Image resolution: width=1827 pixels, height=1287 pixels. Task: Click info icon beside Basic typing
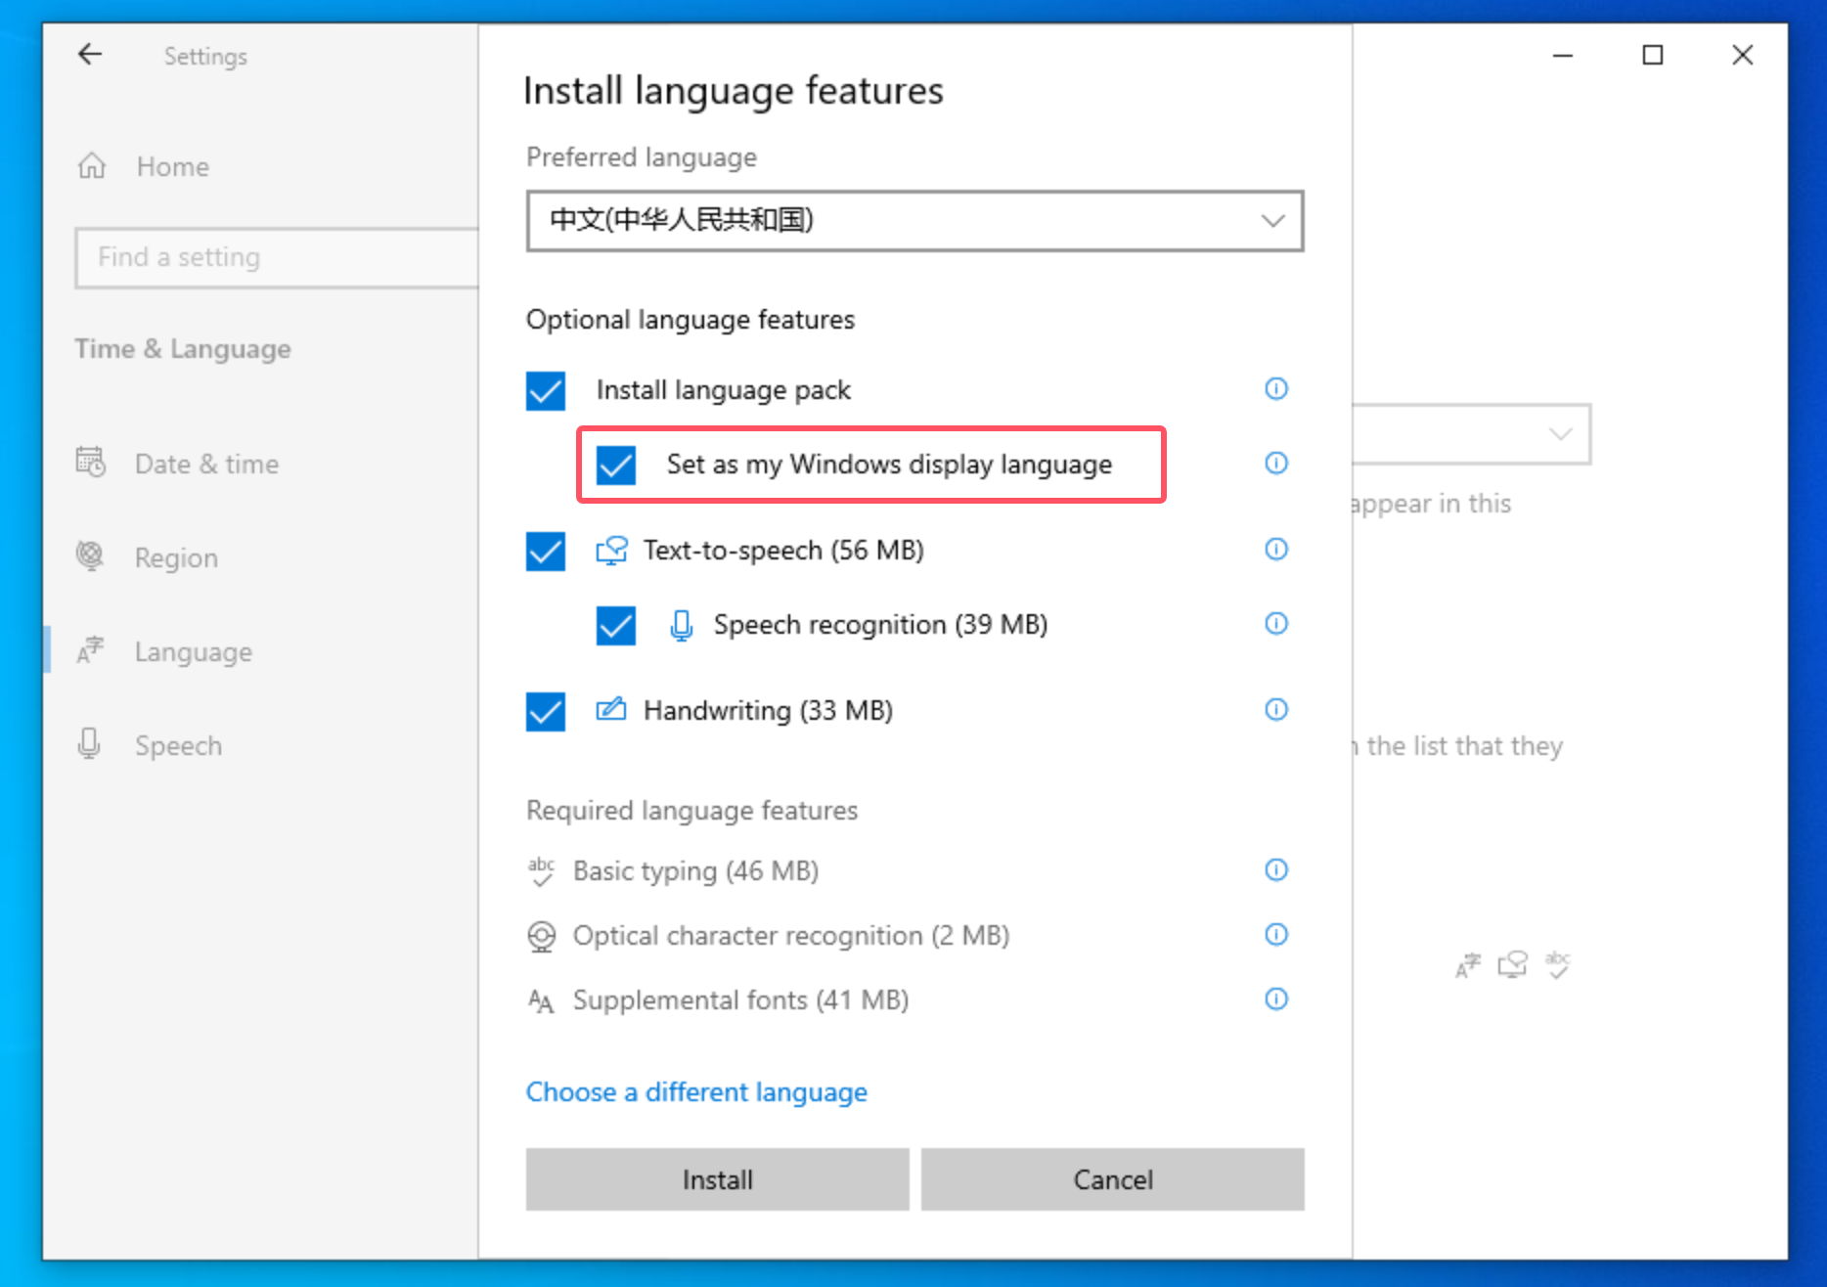tap(1275, 870)
